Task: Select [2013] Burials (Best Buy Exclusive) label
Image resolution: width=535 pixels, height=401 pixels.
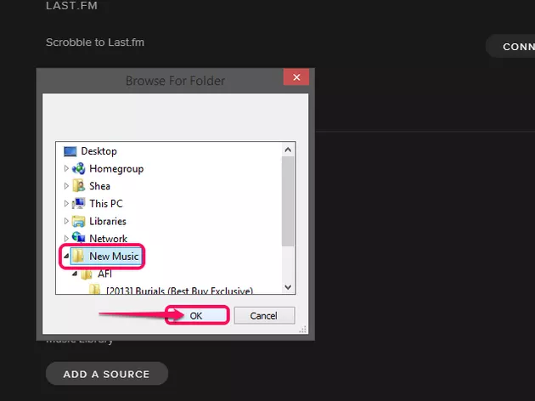Action: [x=180, y=291]
